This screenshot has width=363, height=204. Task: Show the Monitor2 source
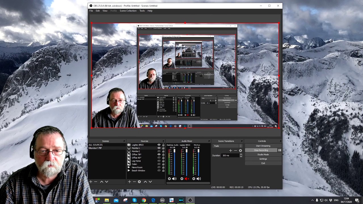coord(159,151)
